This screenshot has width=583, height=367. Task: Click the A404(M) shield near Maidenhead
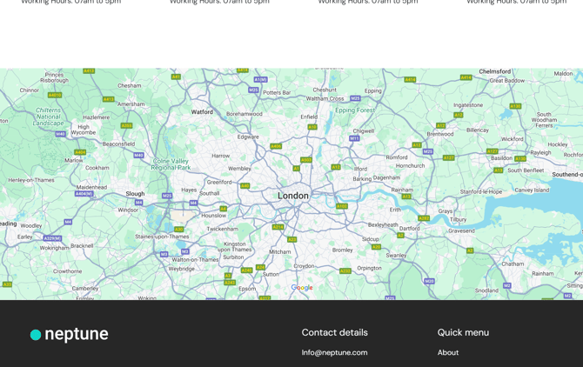(x=84, y=194)
